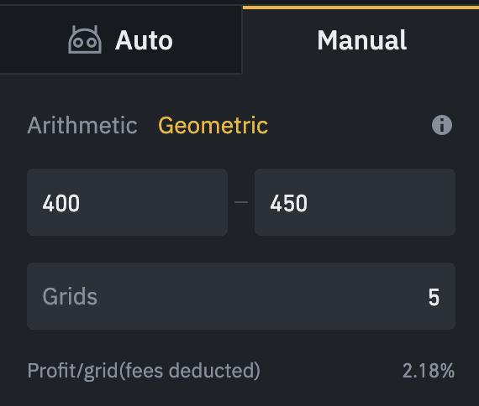Viewport: 479px width, 406px height.
Task: Open the grid mode info icon
Action: coord(442,125)
